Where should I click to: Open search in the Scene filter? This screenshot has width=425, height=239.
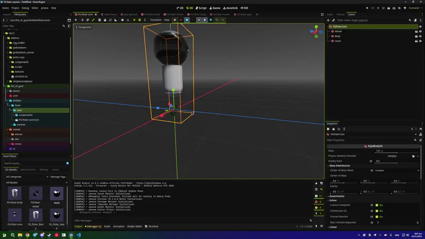point(410,20)
